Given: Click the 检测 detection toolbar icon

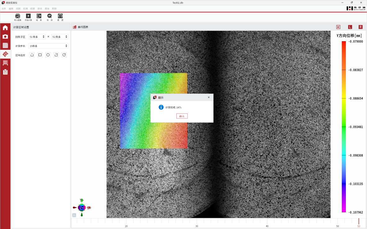Looking at the screenshot, I should point(49,16).
